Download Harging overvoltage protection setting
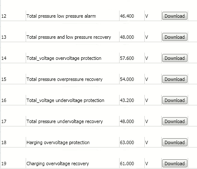This screenshot has height=169, width=197. [x=175, y=142]
